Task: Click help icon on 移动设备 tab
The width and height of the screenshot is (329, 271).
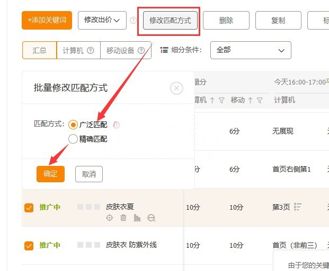Action: 141,50
